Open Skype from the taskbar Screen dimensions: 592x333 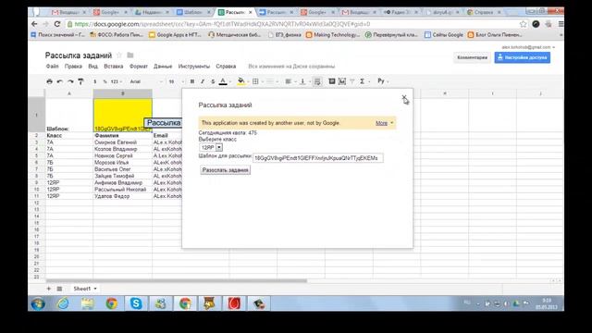pos(136,303)
